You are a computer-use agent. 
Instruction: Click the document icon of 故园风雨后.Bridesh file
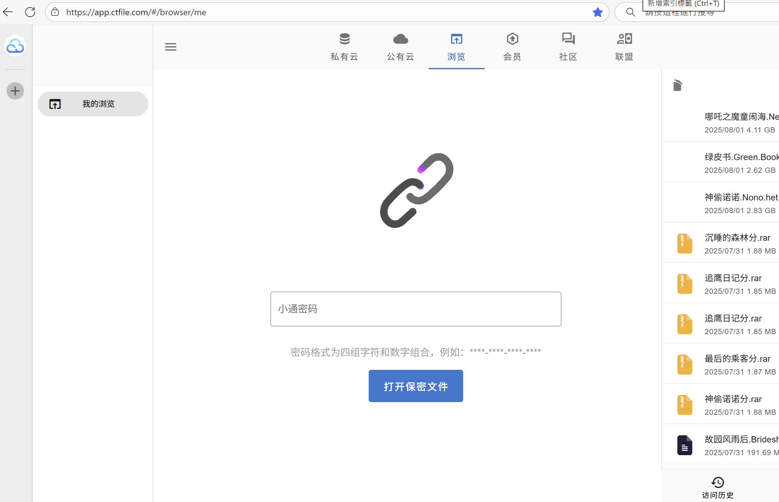(685, 445)
